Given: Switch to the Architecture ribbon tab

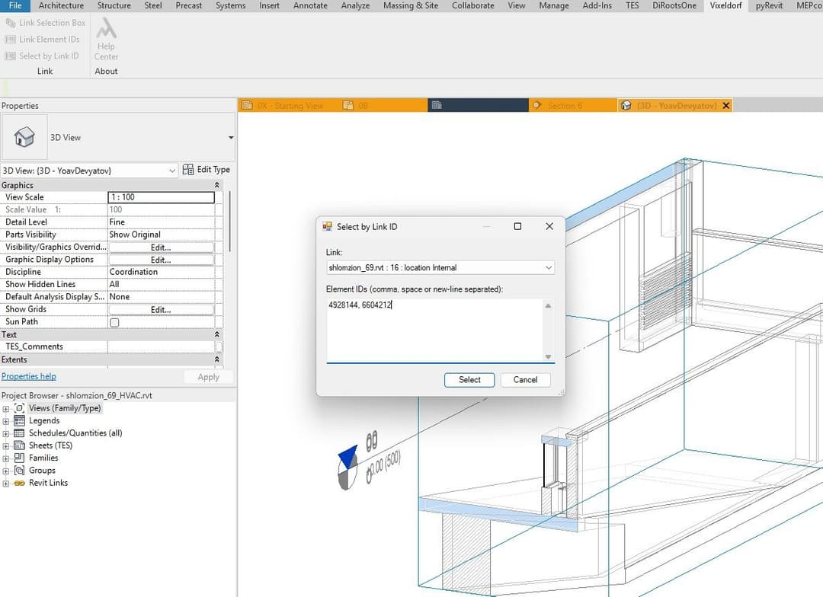Looking at the screenshot, I should click(x=61, y=6).
